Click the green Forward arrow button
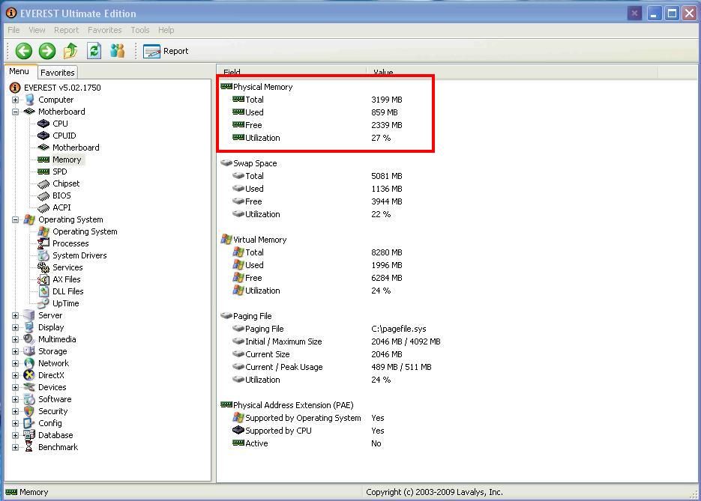701x501 pixels. pos(47,51)
